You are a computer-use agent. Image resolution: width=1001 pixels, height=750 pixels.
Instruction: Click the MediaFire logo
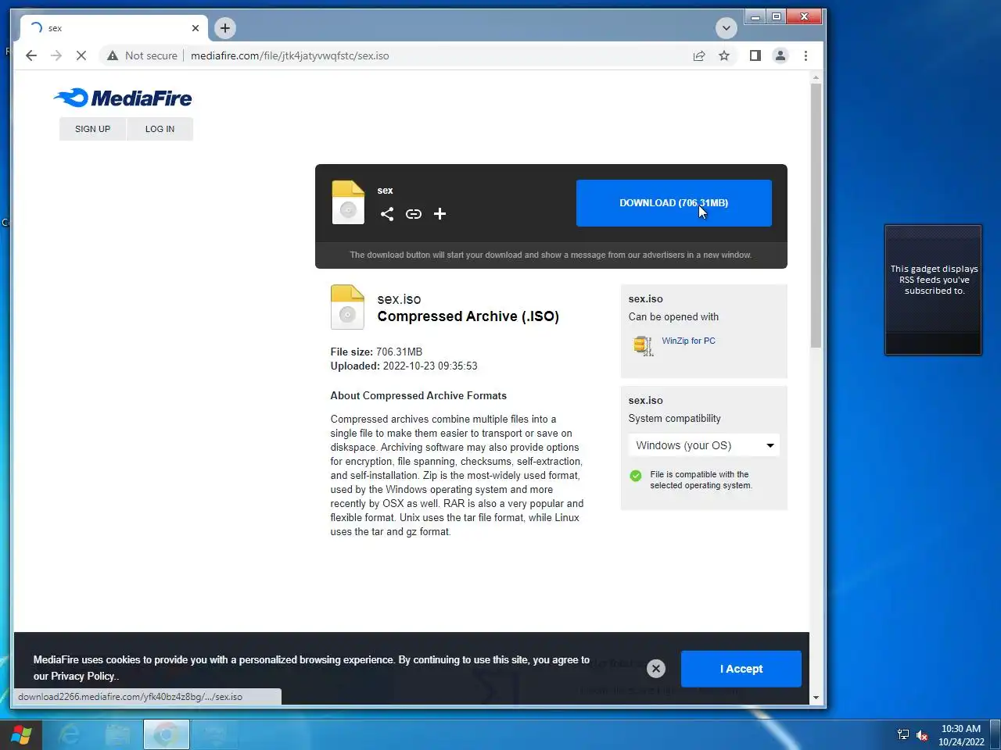coord(123,98)
